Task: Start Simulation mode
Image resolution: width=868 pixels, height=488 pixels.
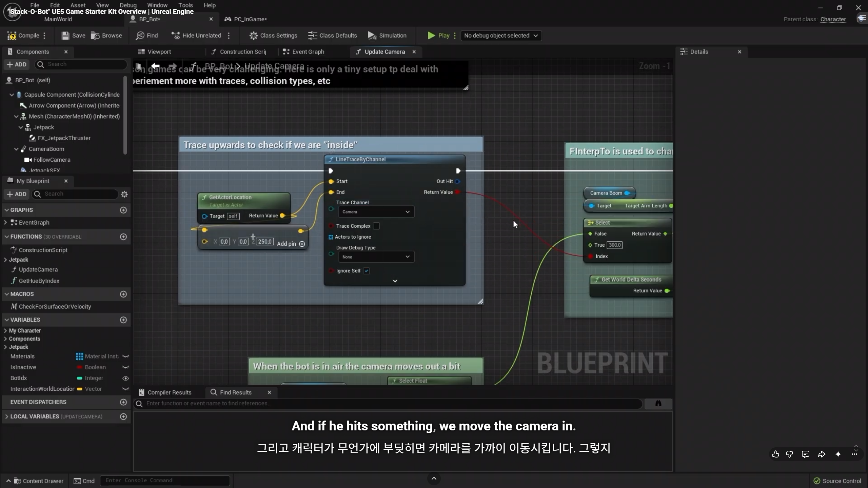Action: (x=387, y=36)
